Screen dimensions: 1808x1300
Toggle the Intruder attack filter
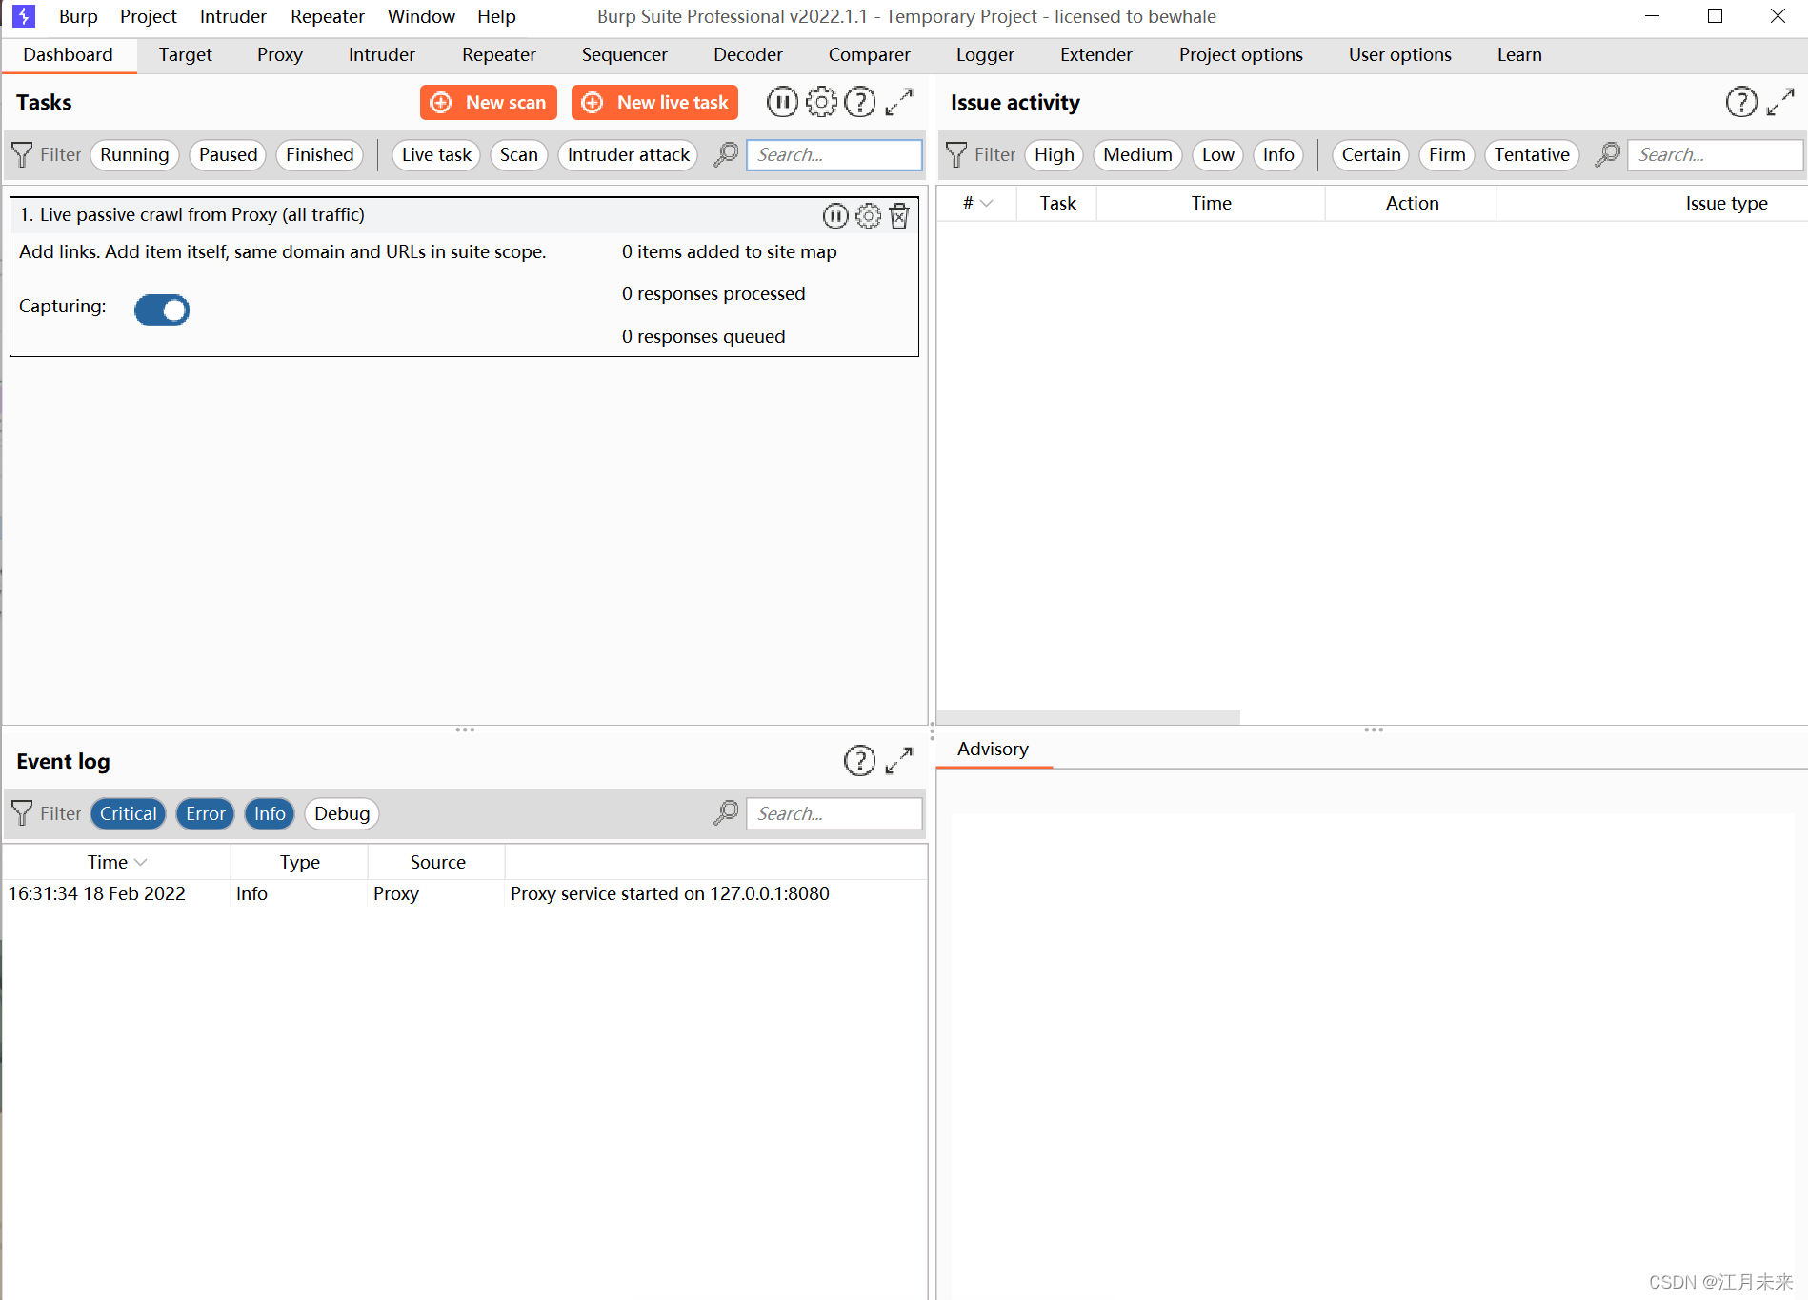tap(628, 154)
